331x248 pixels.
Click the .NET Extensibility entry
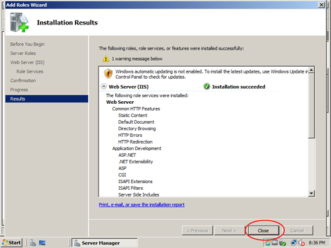point(136,161)
